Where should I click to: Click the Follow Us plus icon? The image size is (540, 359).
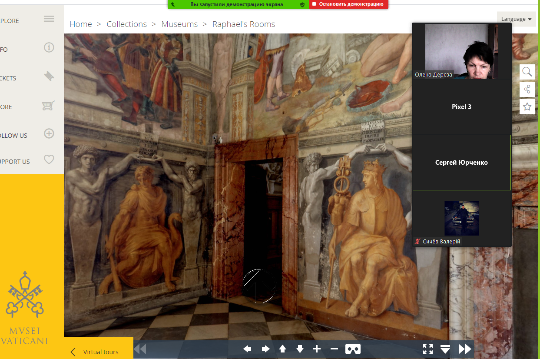[x=49, y=133]
